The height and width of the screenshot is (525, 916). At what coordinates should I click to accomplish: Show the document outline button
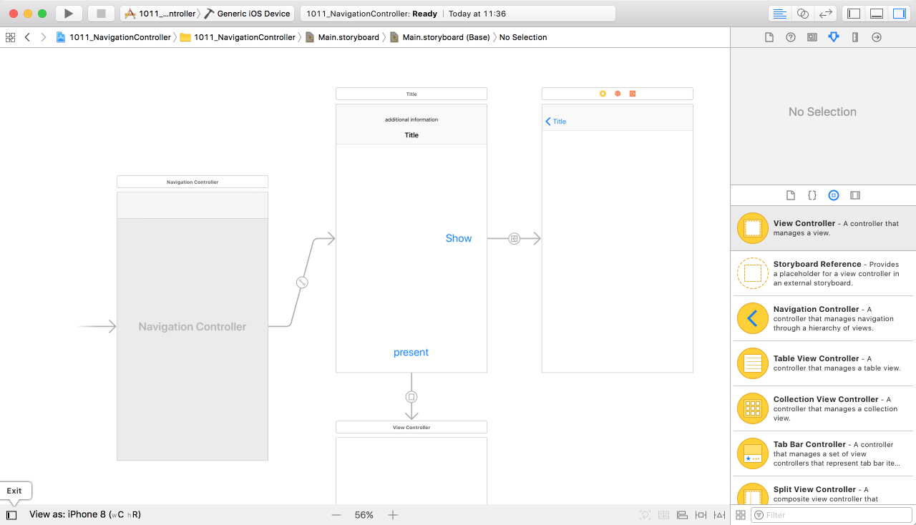click(x=11, y=515)
